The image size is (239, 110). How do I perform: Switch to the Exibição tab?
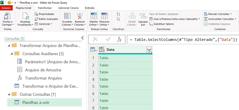pyautogui.click(x=90, y=8)
